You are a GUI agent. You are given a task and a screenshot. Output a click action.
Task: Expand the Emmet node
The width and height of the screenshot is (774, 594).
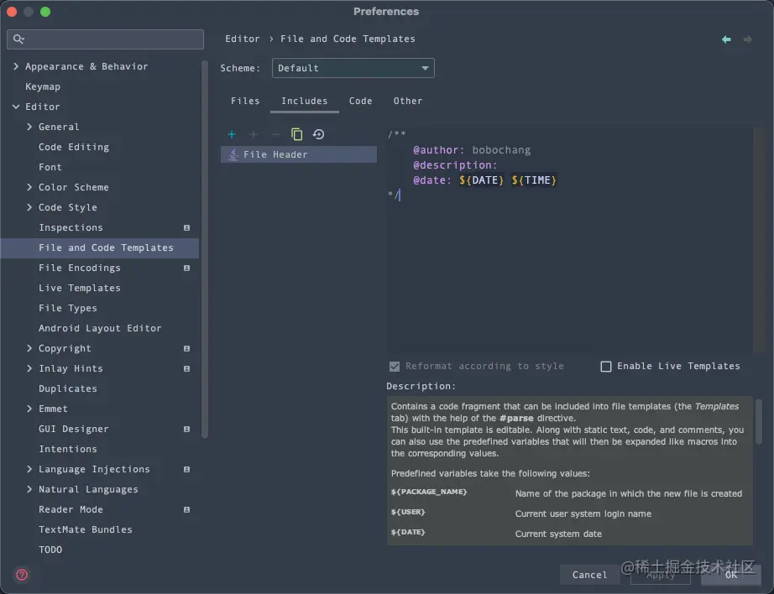29,409
